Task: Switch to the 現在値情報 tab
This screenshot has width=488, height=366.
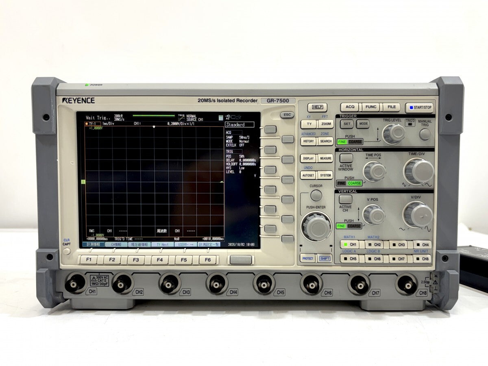Action: point(139,245)
